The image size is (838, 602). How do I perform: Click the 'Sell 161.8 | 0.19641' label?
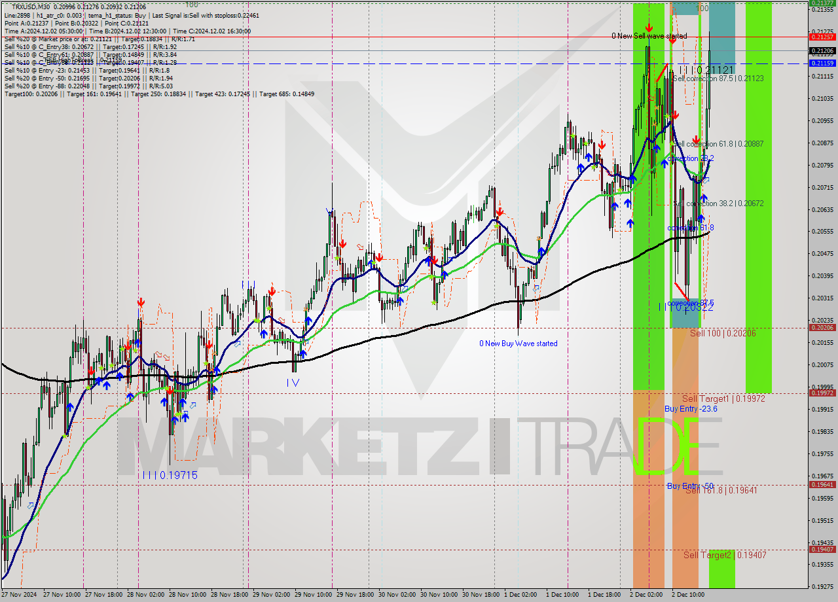click(721, 490)
